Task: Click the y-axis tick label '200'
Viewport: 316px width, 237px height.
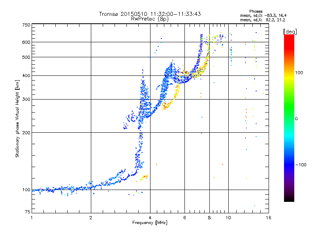Action: (26, 133)
